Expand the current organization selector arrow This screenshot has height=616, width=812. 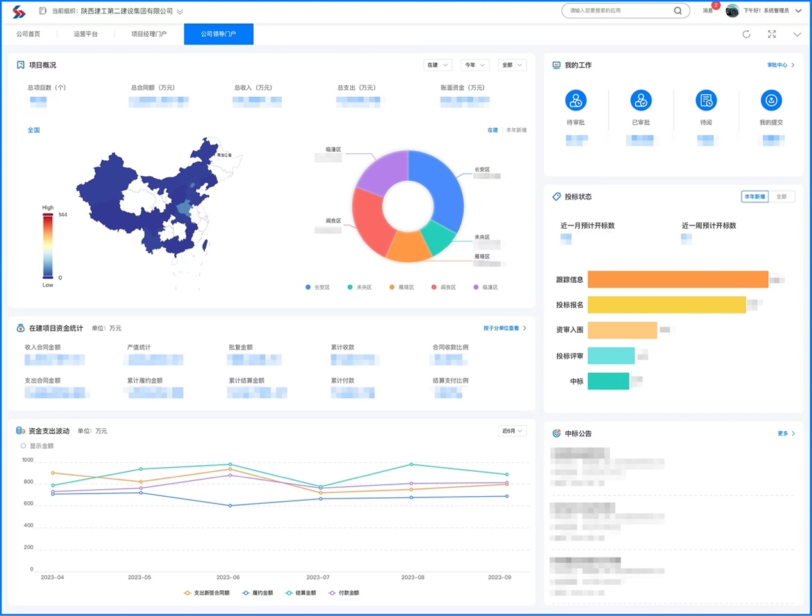[180, 12]
